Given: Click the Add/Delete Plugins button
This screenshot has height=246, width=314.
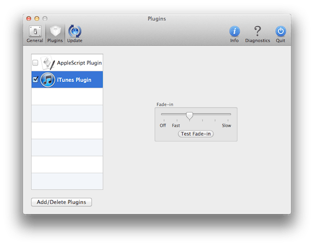Looking at the screenshot, I should click(x=61, y=202).
